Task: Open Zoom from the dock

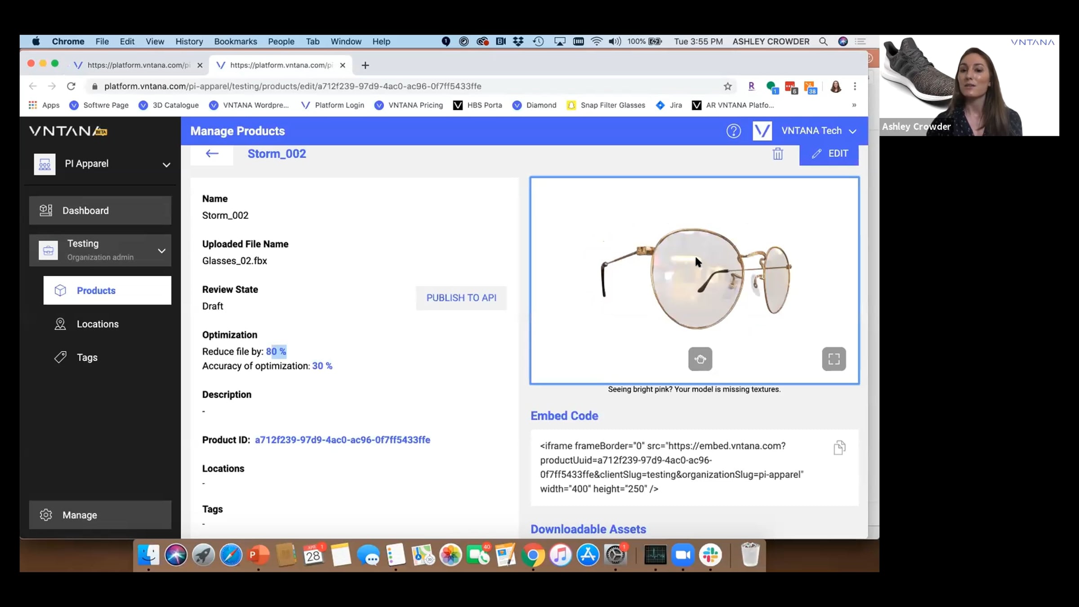Action: click(x=682, y=555)
